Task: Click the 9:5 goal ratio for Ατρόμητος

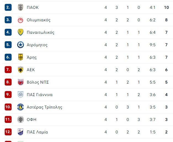Action: coord(153,45)
